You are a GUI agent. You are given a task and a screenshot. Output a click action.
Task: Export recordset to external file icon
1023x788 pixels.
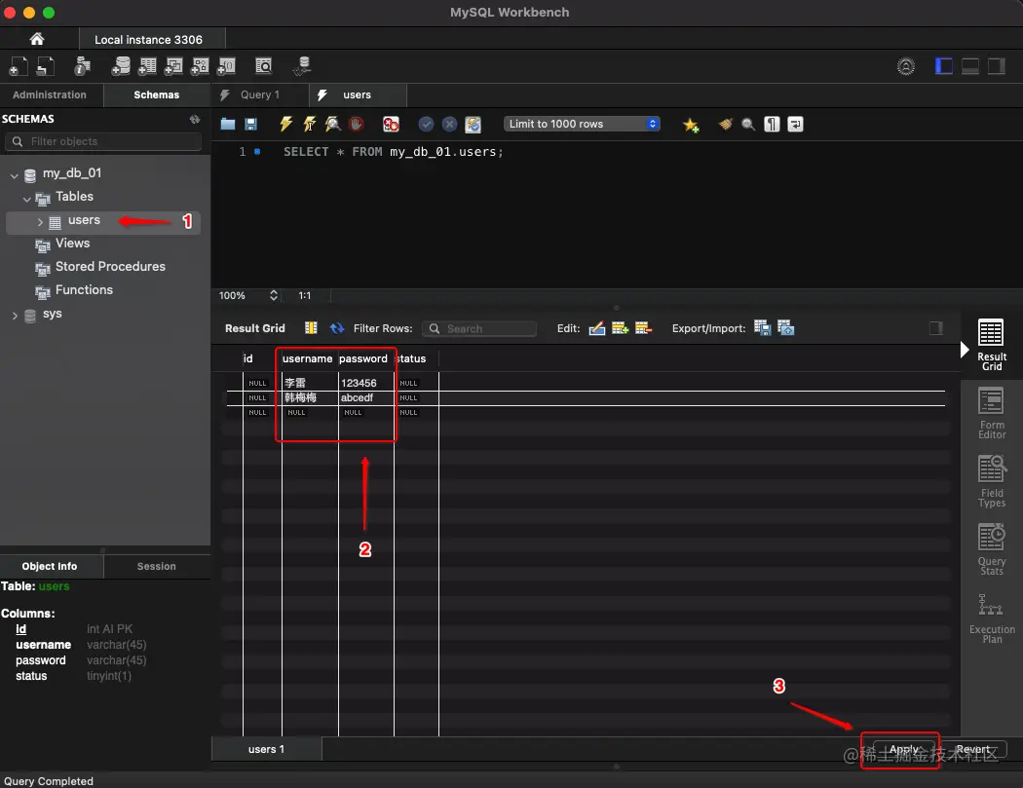[763, 327]
